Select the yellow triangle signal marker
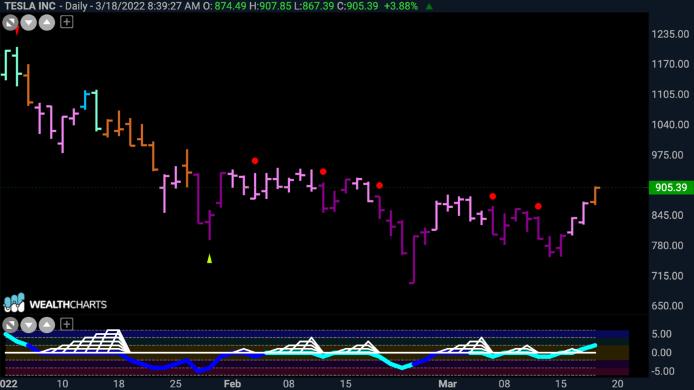 (x=209, y=258)
